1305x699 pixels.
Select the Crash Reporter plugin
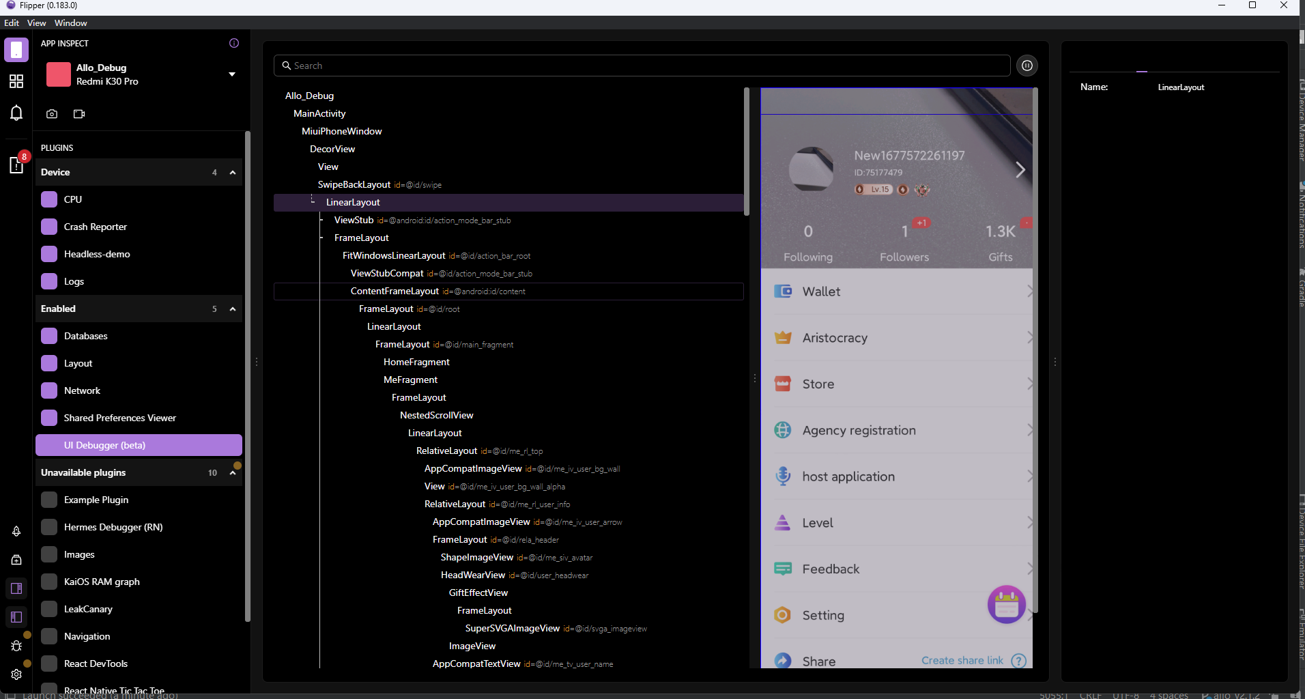tap(139, 227)
